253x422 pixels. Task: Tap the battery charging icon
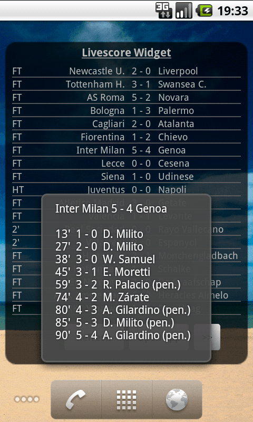[x=204, y=11]
